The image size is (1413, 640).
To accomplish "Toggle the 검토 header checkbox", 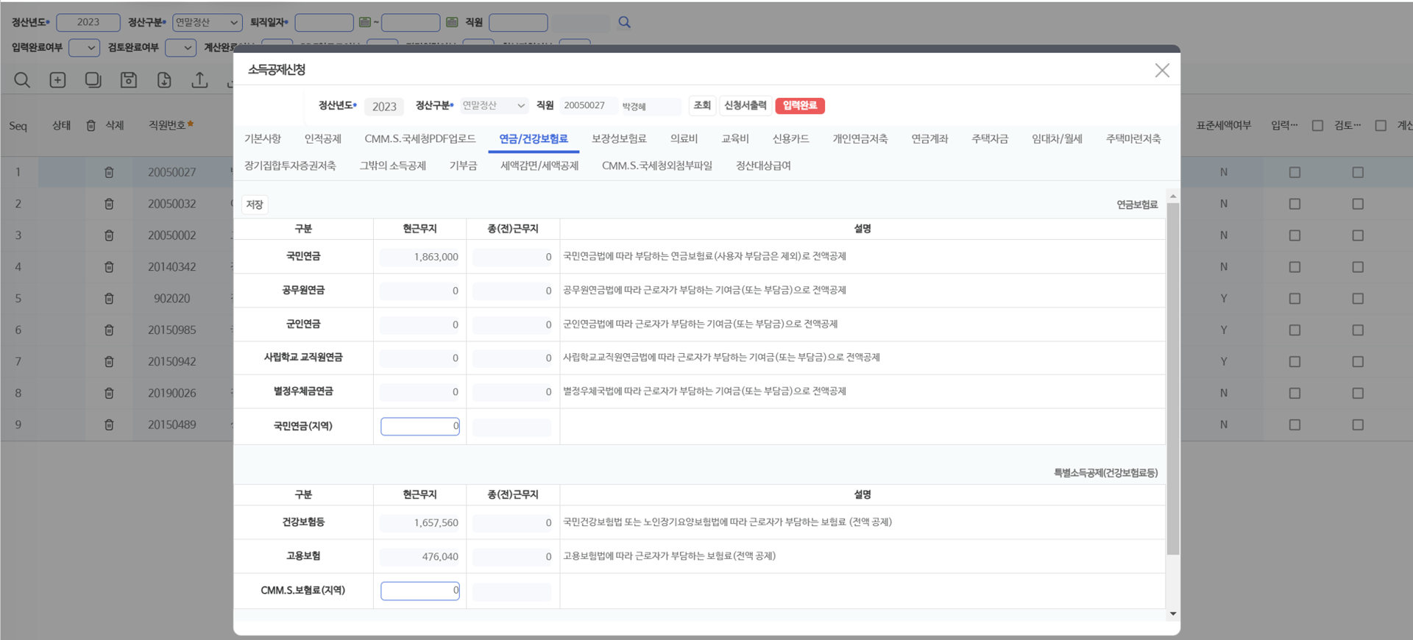I will coord(1381,126).
